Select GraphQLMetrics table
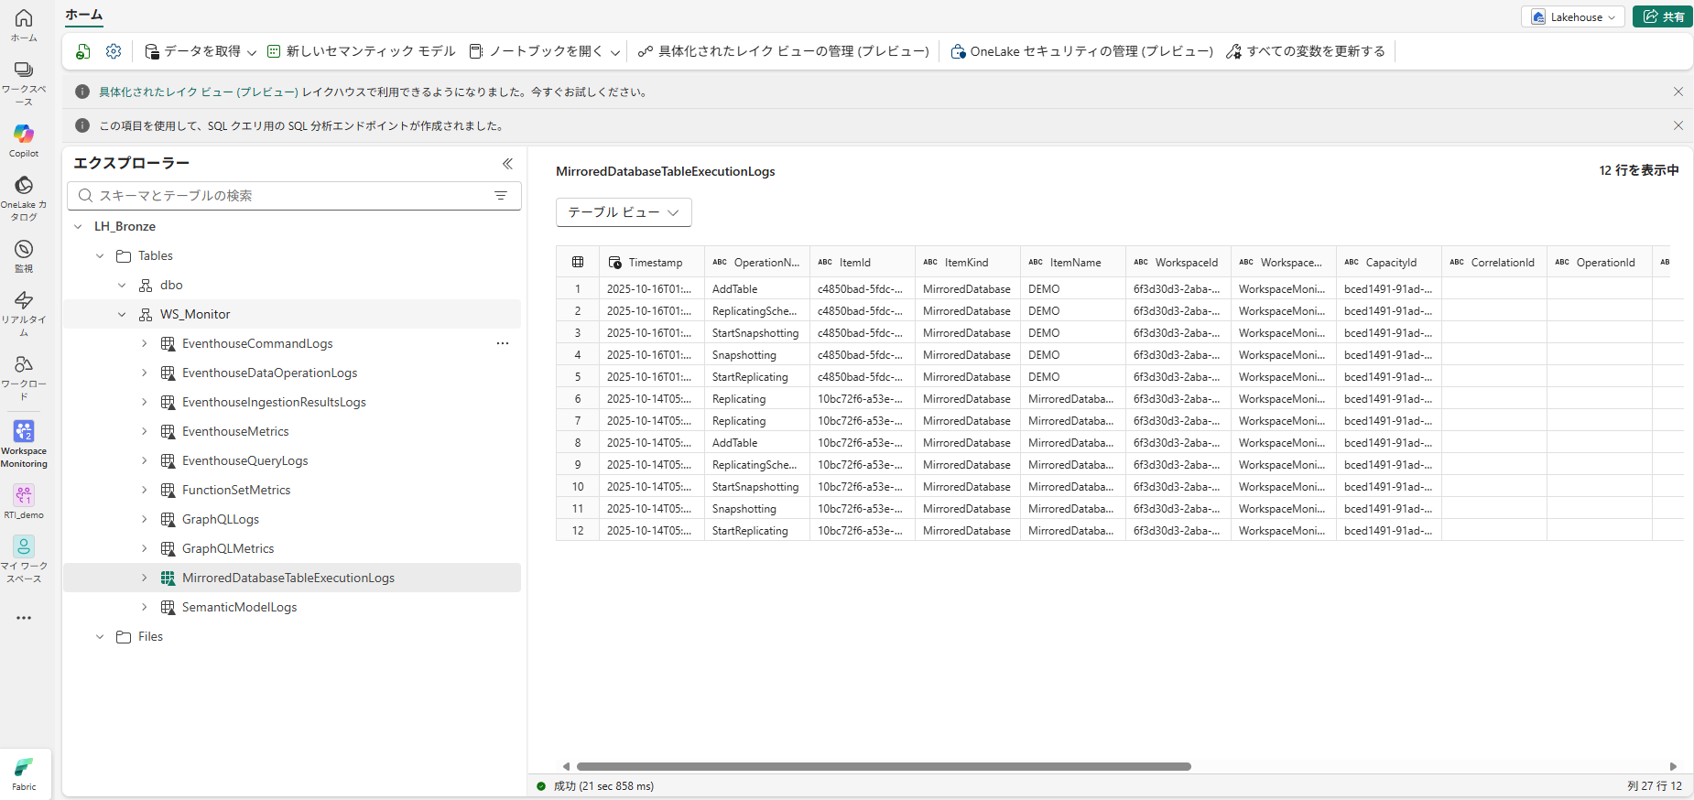The height and width of the screenshot is (800, 1694). (228, 548)
